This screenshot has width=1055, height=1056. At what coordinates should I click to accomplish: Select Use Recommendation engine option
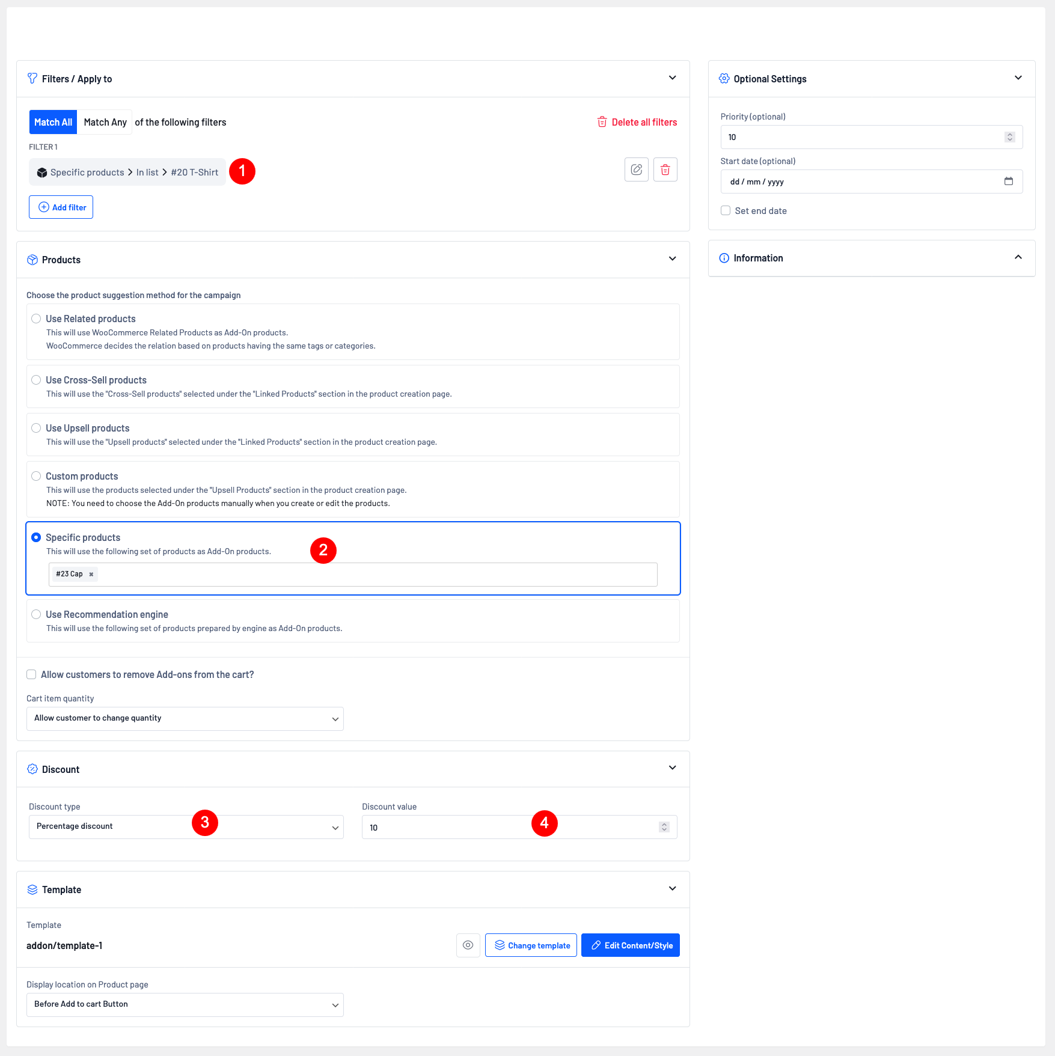pos(36,614)
